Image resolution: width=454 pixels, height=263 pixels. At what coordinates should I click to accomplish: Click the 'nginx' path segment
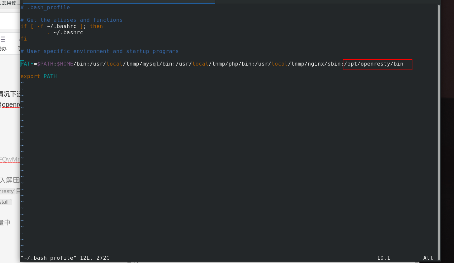[x=316, y=64]
